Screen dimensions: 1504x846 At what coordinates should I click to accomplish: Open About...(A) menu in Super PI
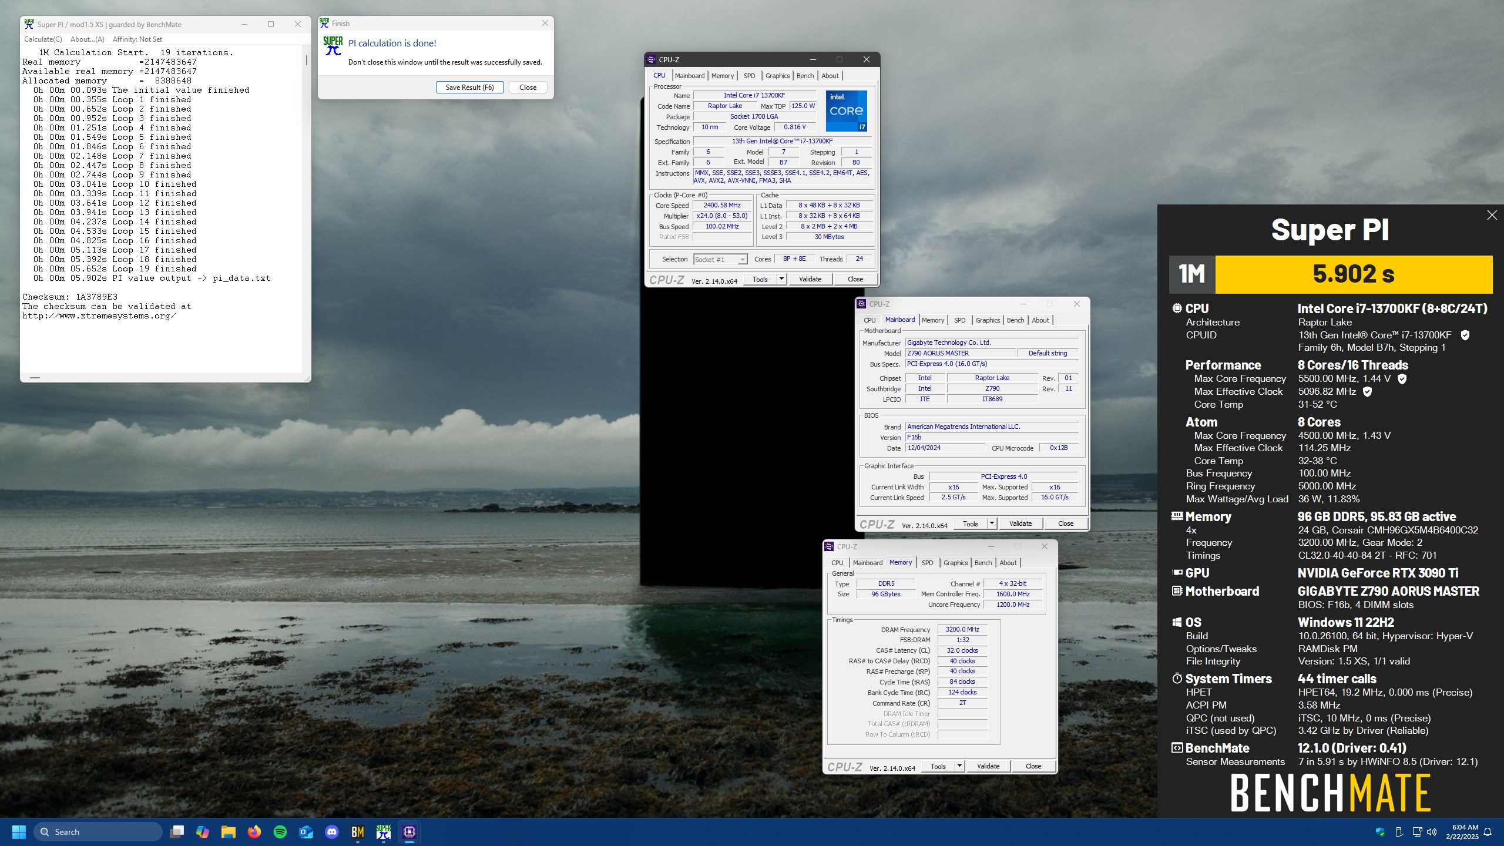pos(87,39)
